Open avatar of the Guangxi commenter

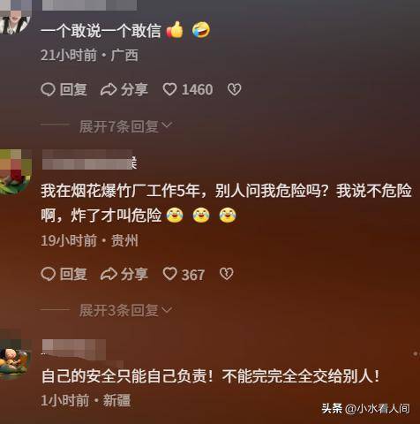click(x=14, y=17)
